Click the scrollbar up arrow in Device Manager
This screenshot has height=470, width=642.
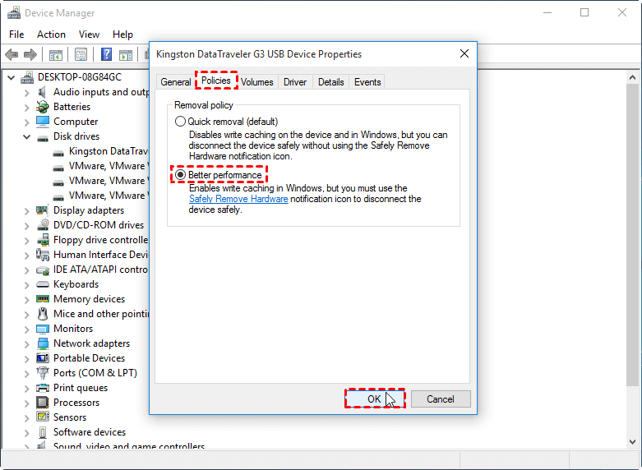coord(632,77)
